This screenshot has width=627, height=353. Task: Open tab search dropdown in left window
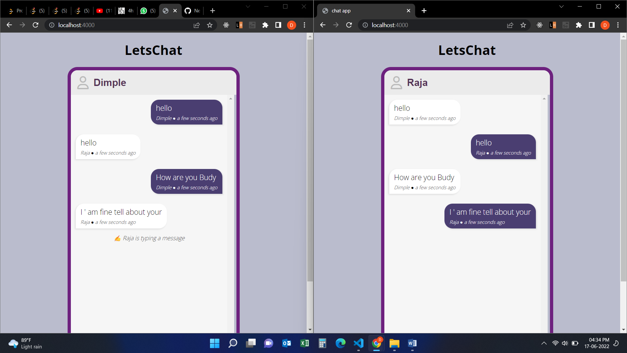point(248,6)
